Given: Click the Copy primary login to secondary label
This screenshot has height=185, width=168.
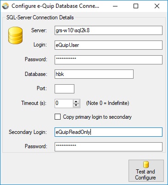Looking at the screenshot, I should coord(97,117).
